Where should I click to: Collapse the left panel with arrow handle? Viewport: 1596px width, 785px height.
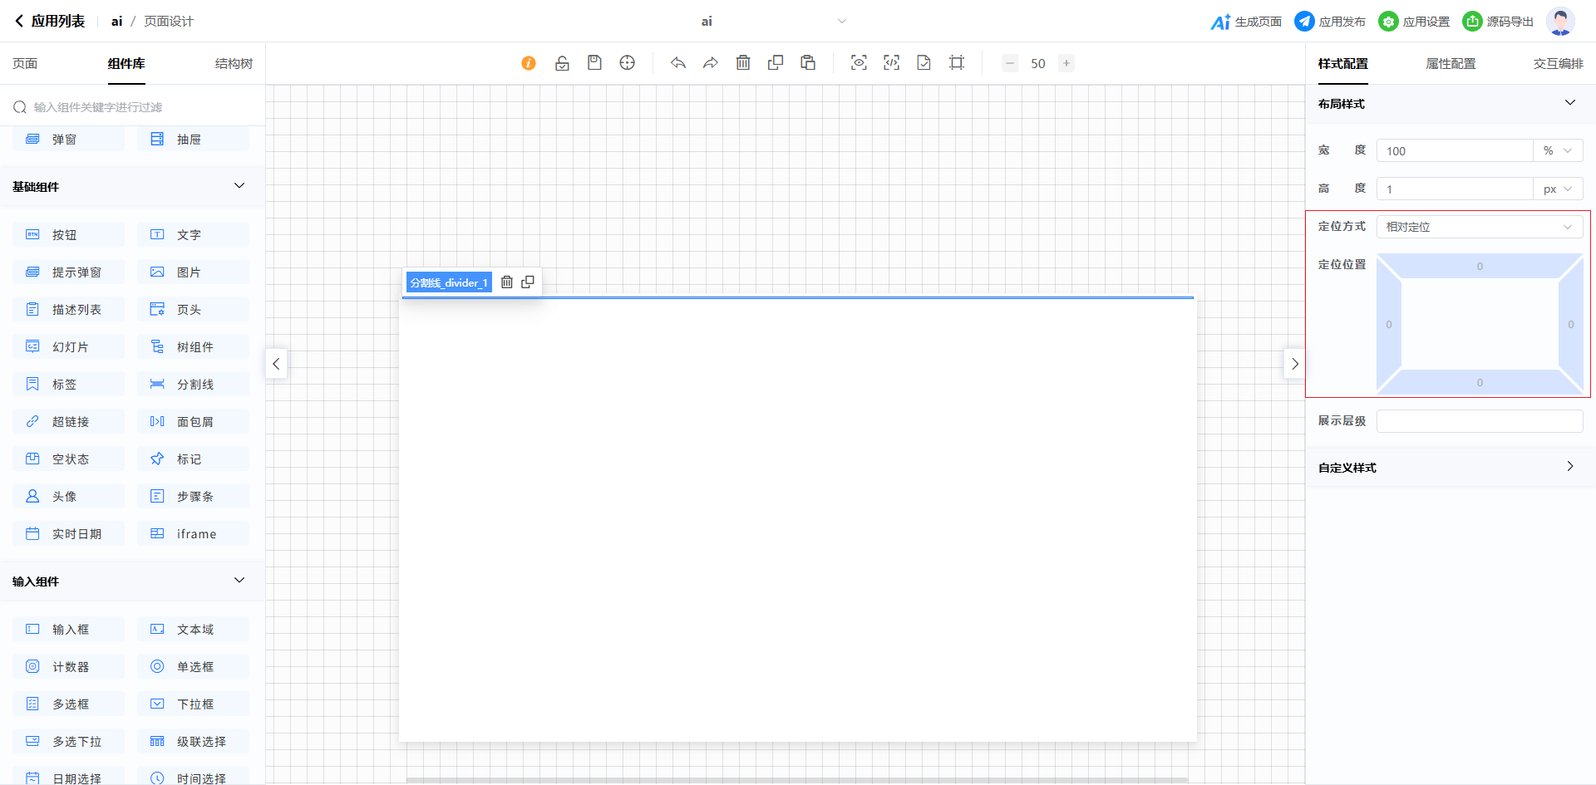pyautogui.click(x=276, y=364)
